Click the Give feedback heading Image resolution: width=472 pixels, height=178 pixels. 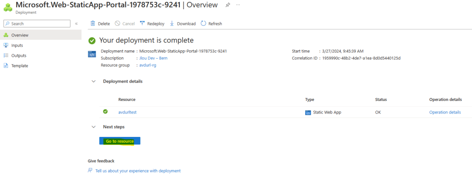[x=101, y=161]
